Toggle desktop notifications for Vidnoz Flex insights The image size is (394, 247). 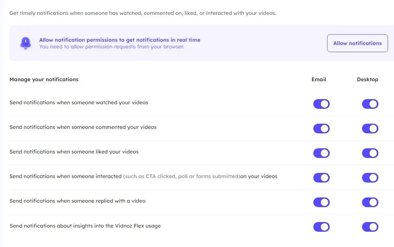click(370, 227)
